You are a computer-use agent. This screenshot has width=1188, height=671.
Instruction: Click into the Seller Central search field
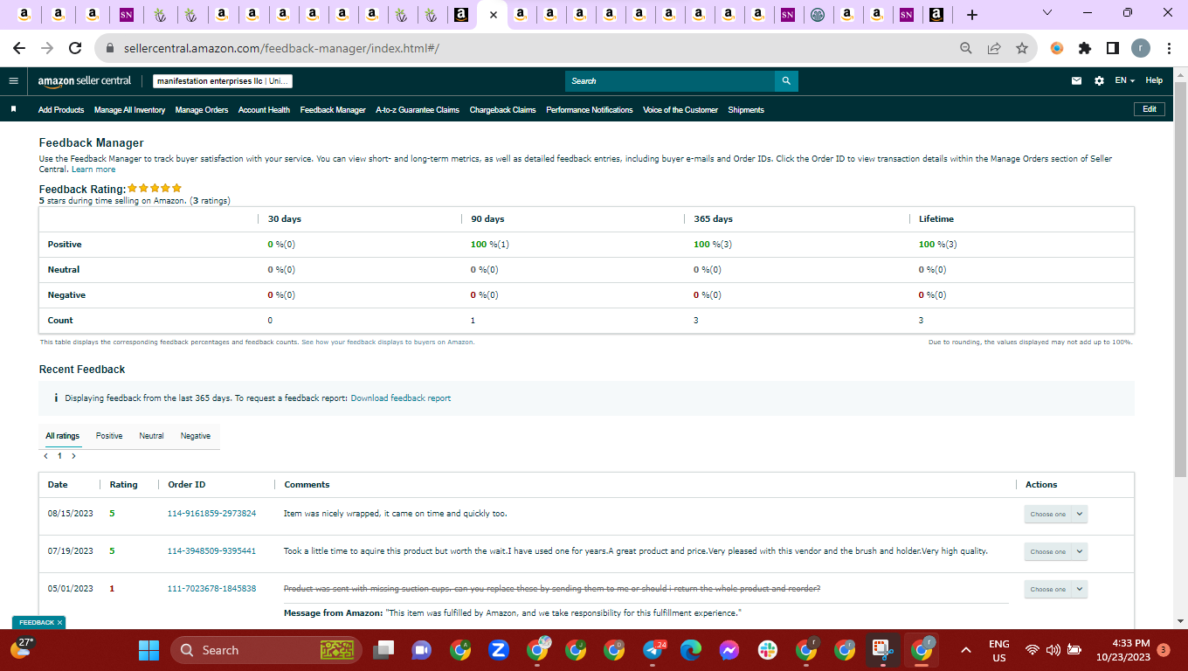coord(670,81)
